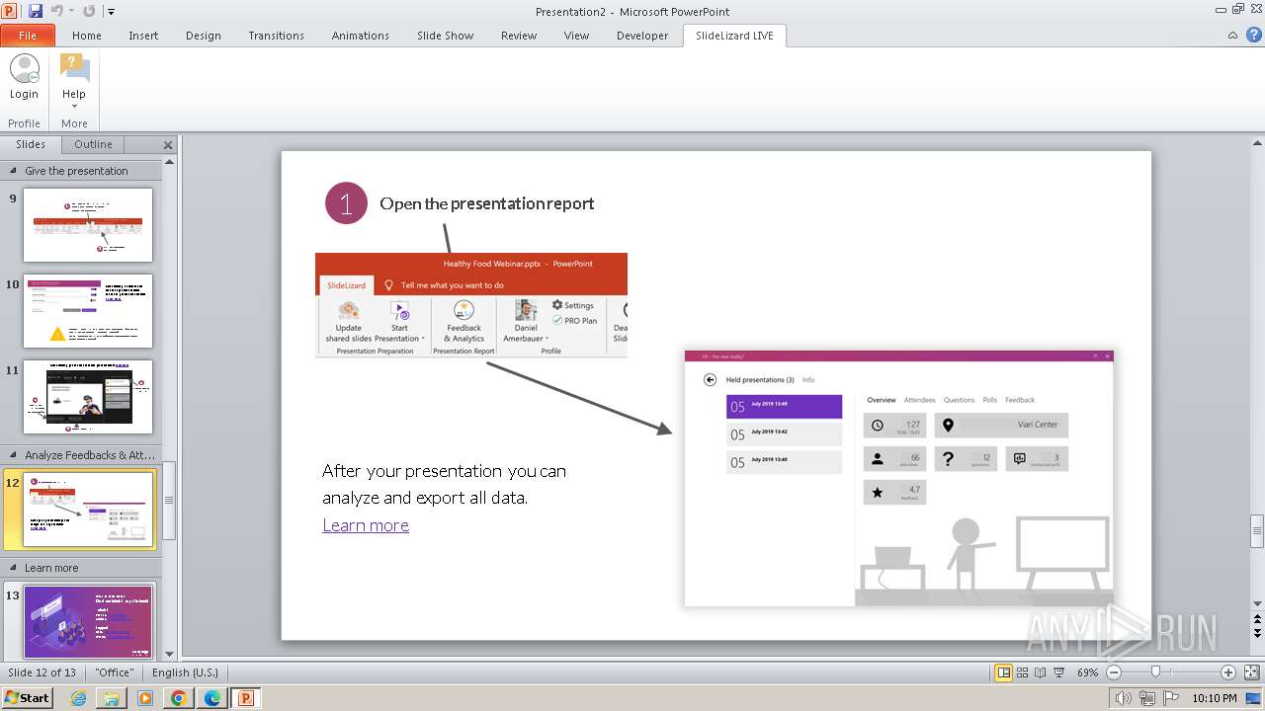The width and height of the screenshot is (1265, 711).
Task: Open the Transitions ribbon tab
Action: 277,36
